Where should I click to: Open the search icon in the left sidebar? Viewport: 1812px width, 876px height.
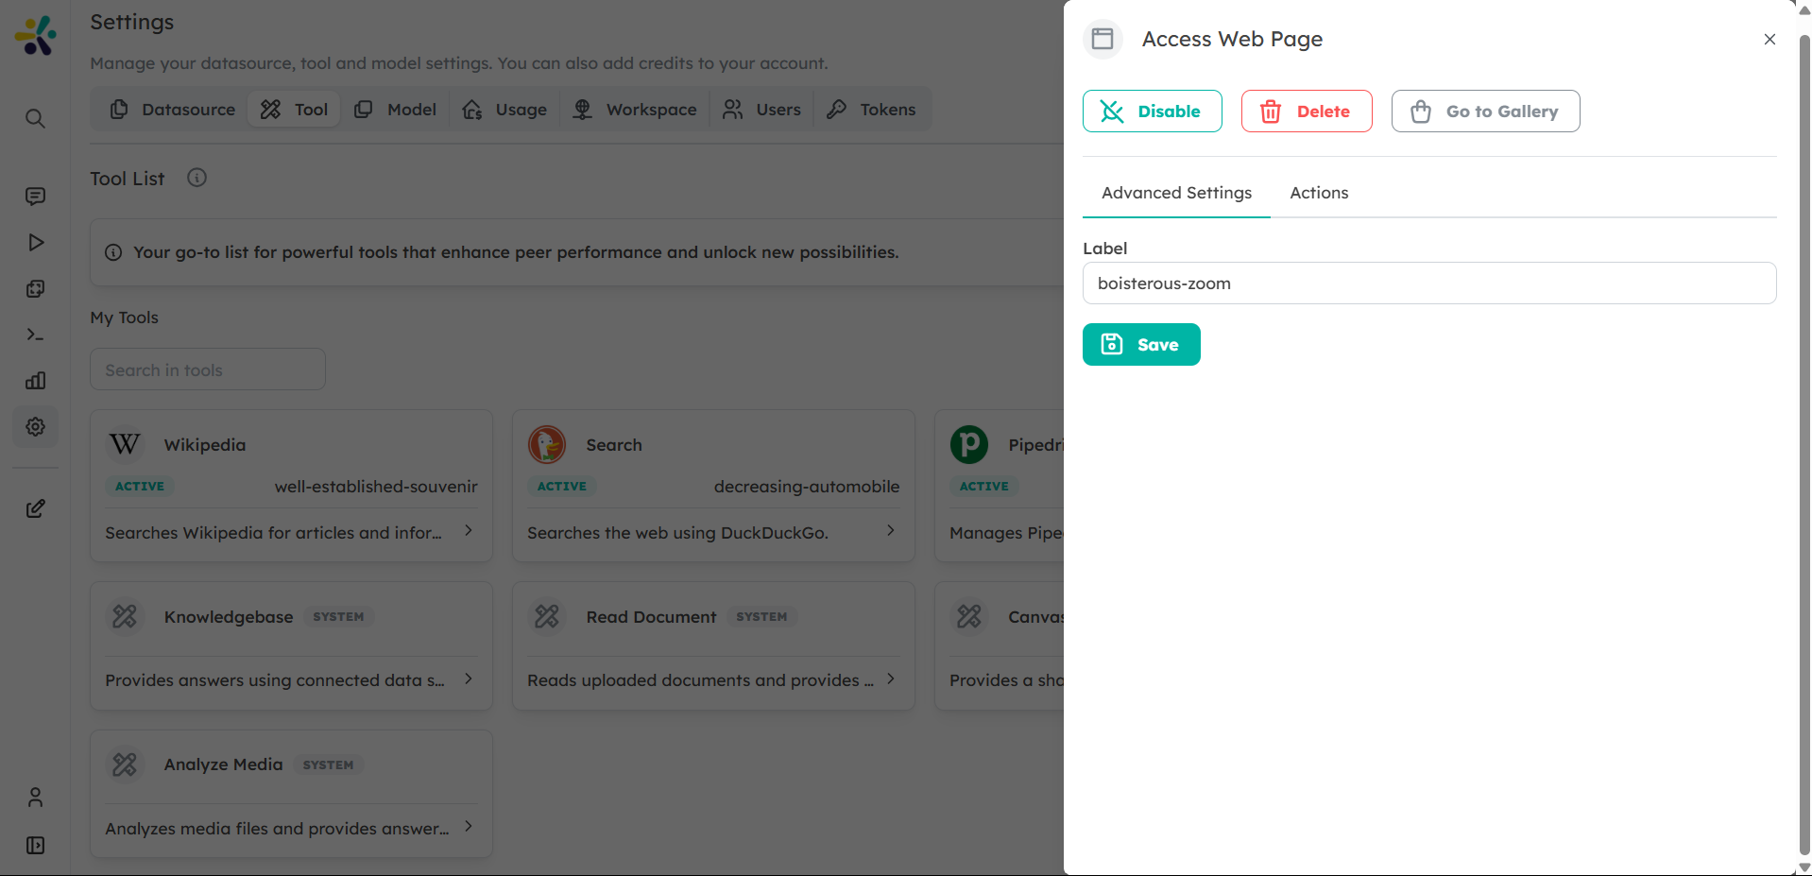35,118
